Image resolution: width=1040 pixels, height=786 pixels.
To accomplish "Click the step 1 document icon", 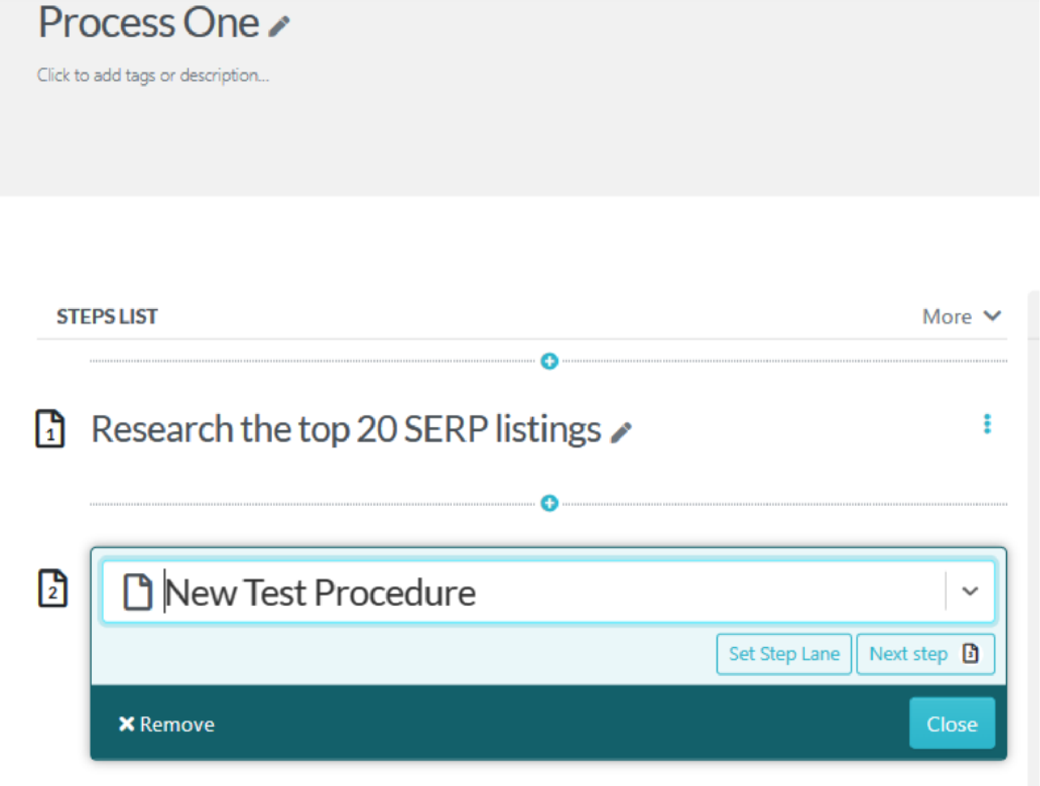I will point(50,430).
